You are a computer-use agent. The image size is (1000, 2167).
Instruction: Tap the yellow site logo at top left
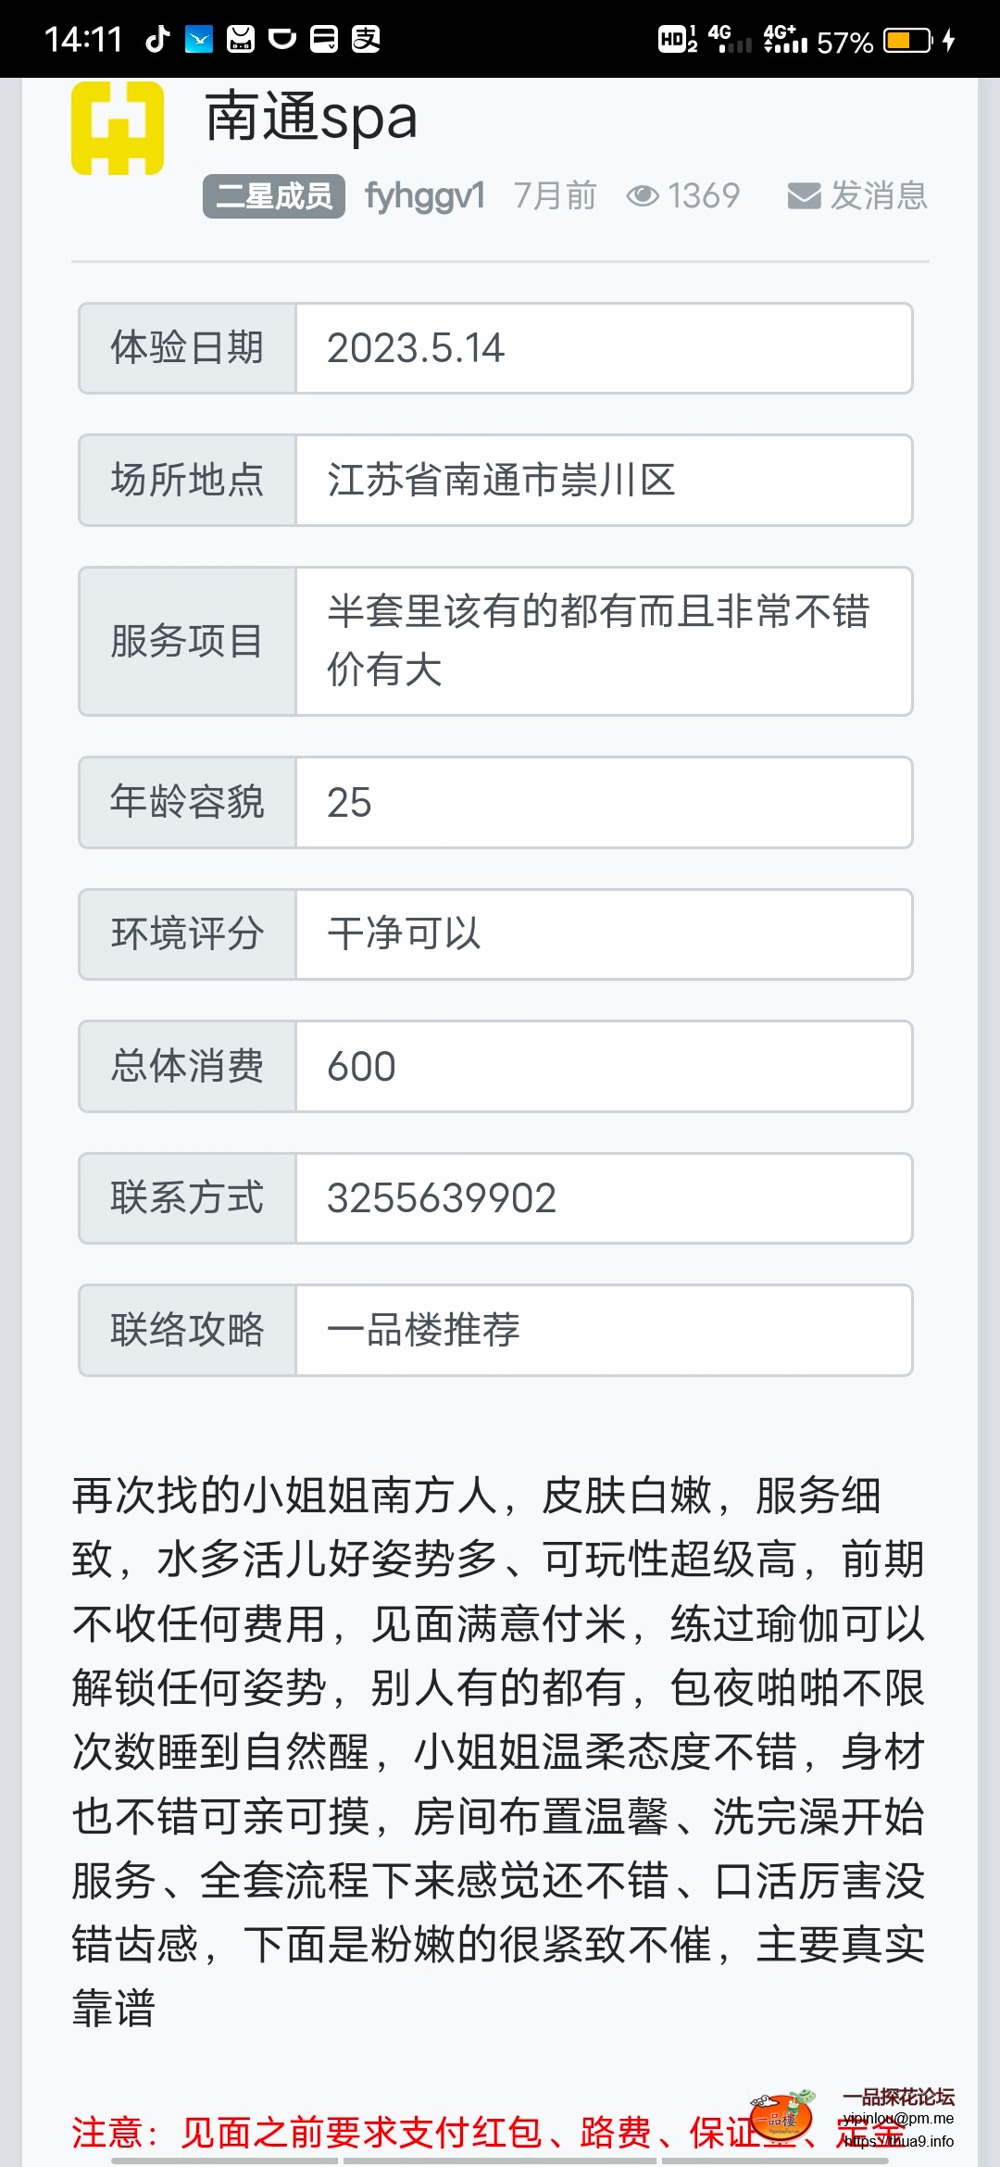pos(118,132)
